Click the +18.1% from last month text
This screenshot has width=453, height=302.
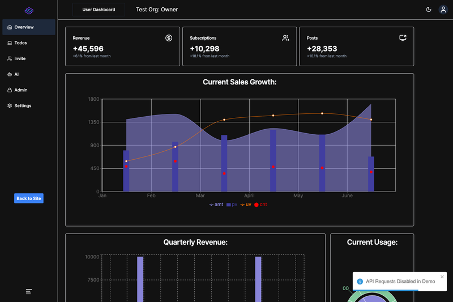pyautogui.click(x=210, y=56)
